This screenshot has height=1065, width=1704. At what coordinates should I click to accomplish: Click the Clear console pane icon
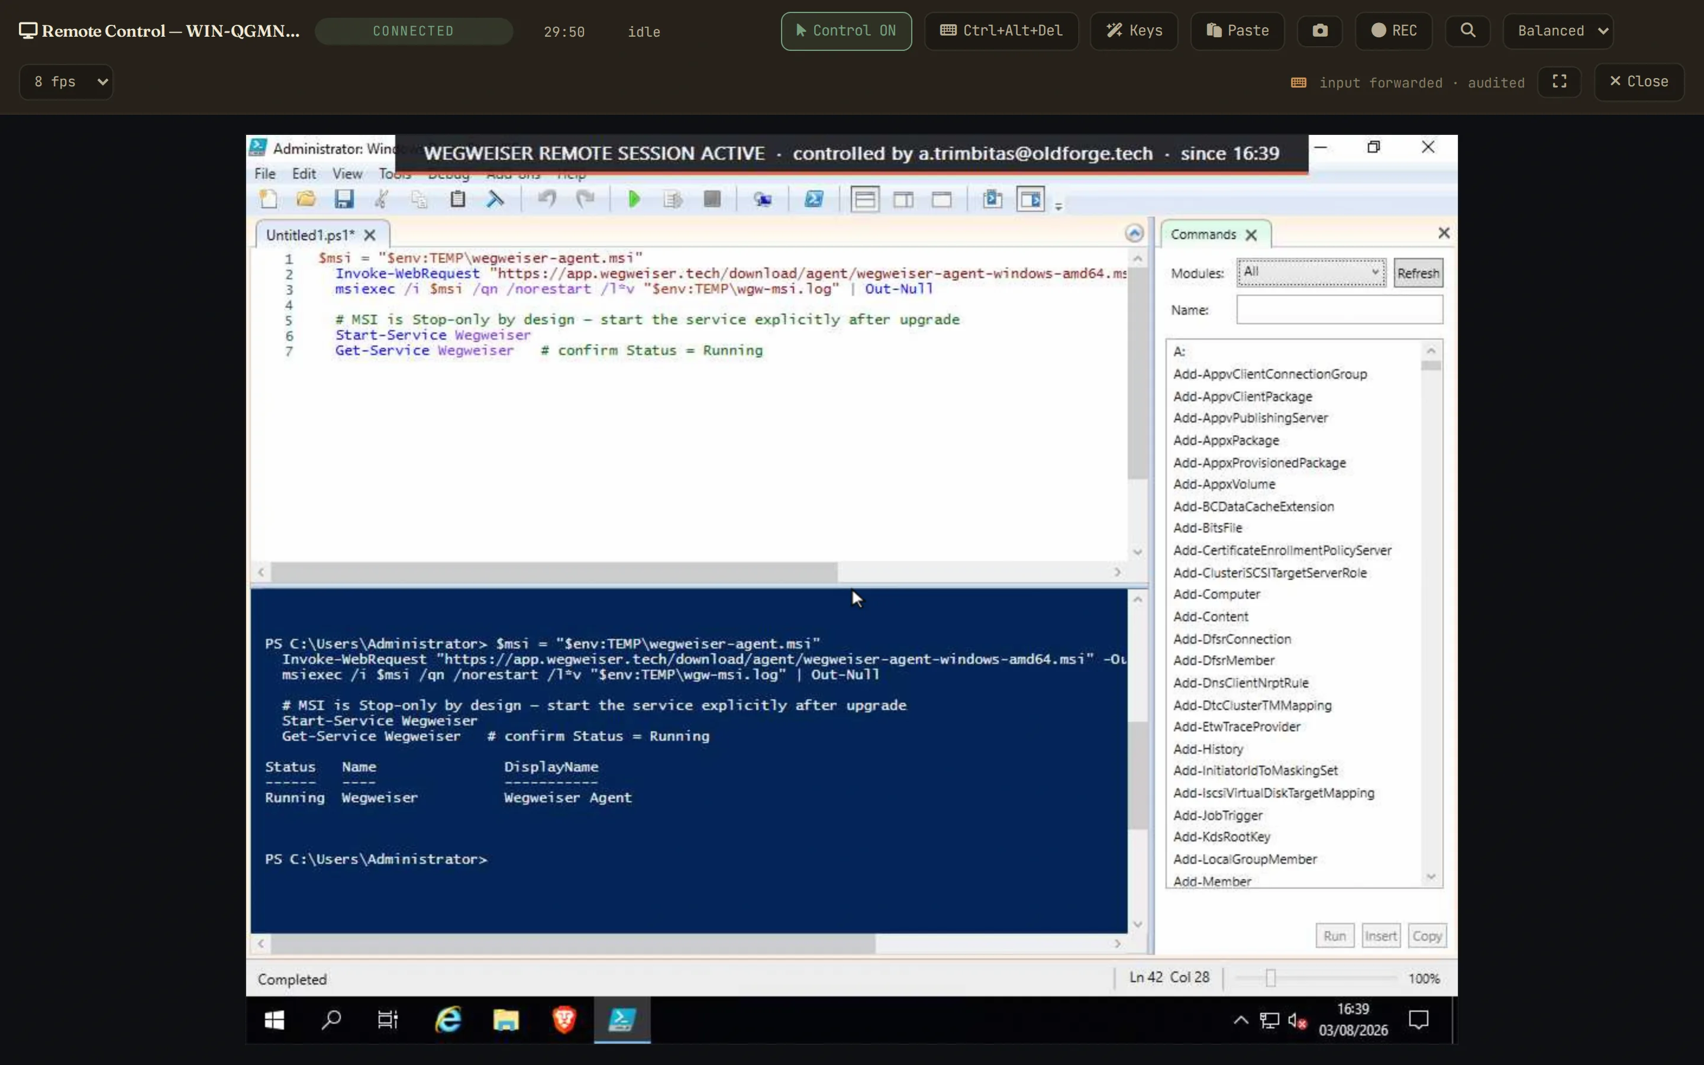click(x=496, y=199)
